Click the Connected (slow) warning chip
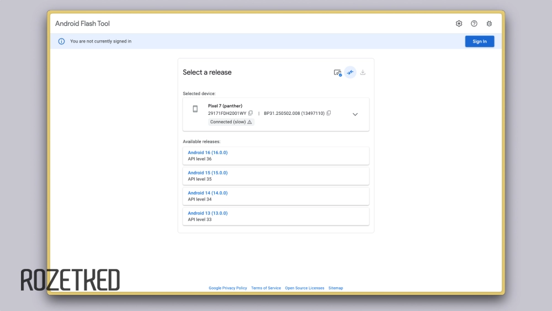 click(x=231, y=122)
